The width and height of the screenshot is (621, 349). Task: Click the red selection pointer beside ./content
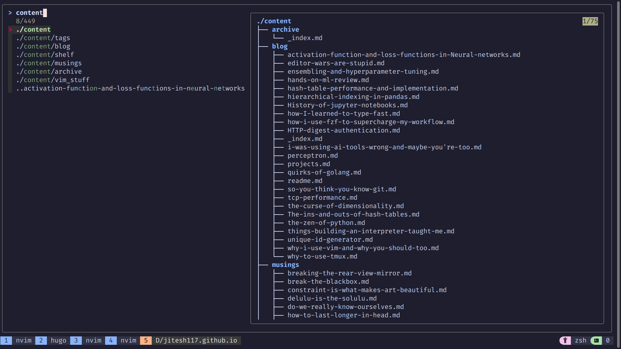click(10, 30)
